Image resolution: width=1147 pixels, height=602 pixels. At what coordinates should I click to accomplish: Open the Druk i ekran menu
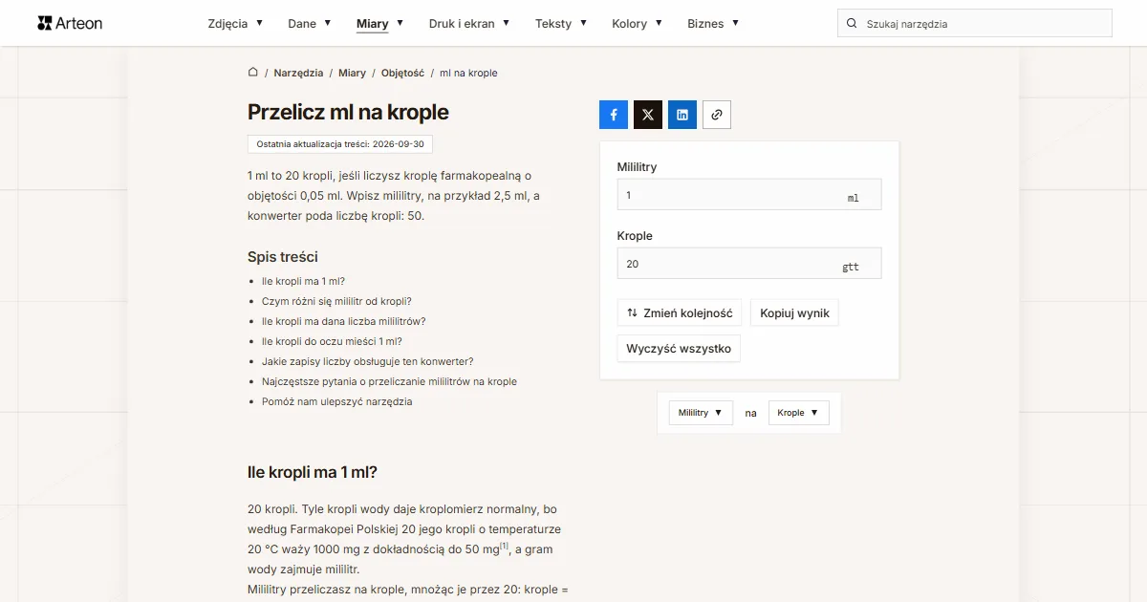pos(469,24)
